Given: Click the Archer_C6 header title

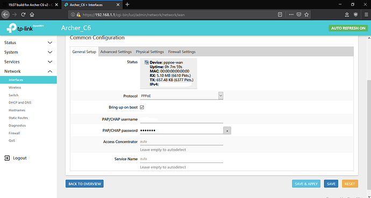Looking at the screenshot, I should (x=76, y=28).
